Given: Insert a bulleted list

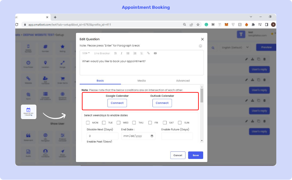Looking at the screenshot, I should tap(128, 53).
